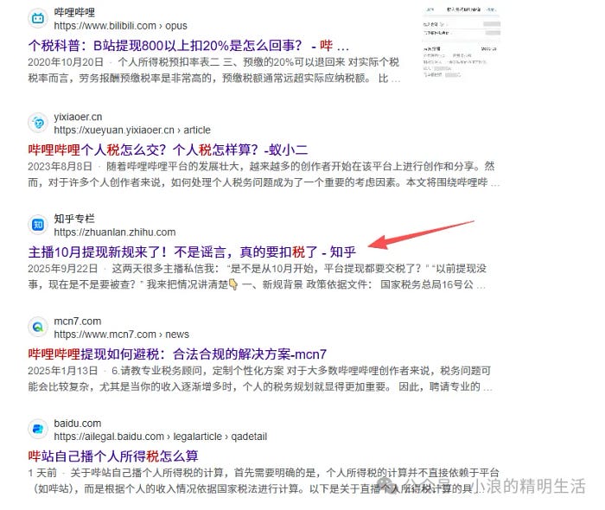The image size is (605, 510).
Task: Click the date '2025年1月13日'
Action: pos(62,371)
